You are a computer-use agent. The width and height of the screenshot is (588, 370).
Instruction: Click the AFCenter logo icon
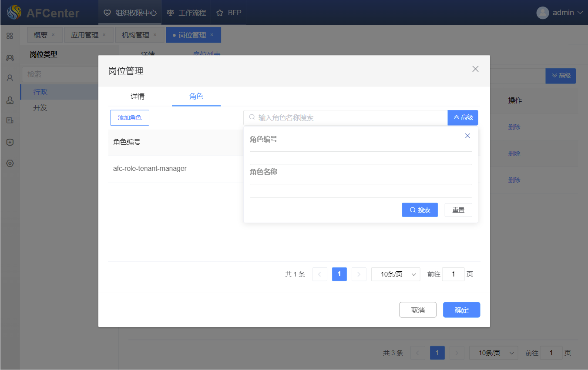pos(14,13)
